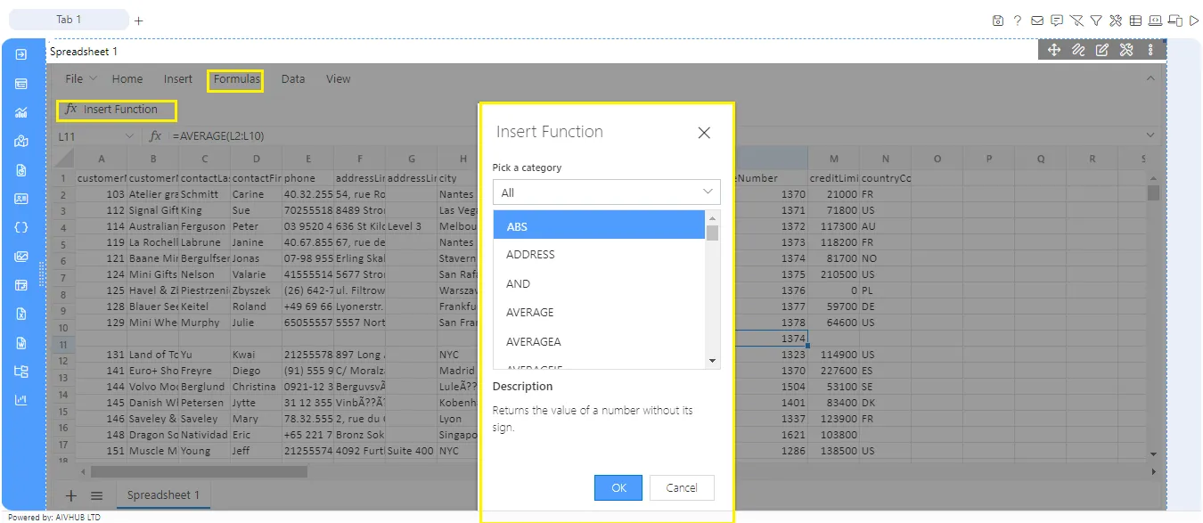This screenshot has width=1203, height=523.
Task: Expand the L11 name box dropdown
Action: (x=130, y=135)
